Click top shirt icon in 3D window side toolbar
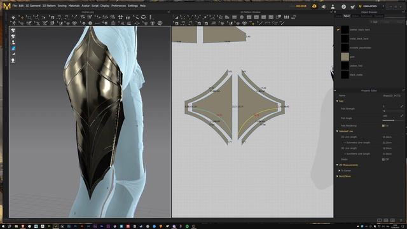407x229 pixels. tap(13, 31)
